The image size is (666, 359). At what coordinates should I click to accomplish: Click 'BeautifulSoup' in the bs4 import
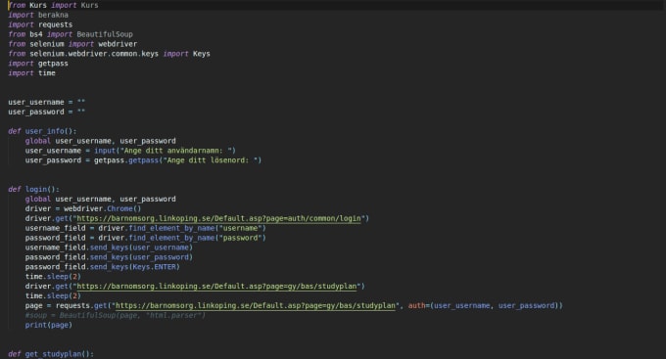pos(105,34)
